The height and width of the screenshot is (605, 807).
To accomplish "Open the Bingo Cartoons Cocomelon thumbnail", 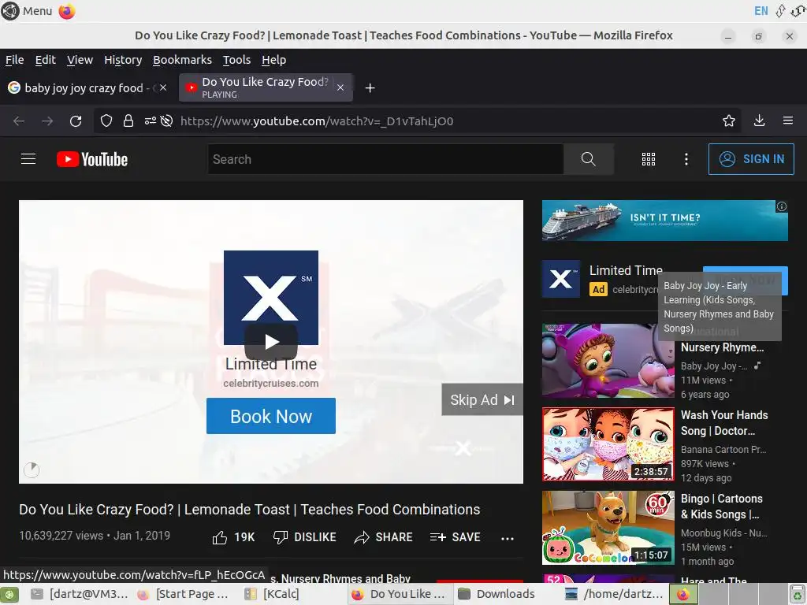I will [608, 527].
